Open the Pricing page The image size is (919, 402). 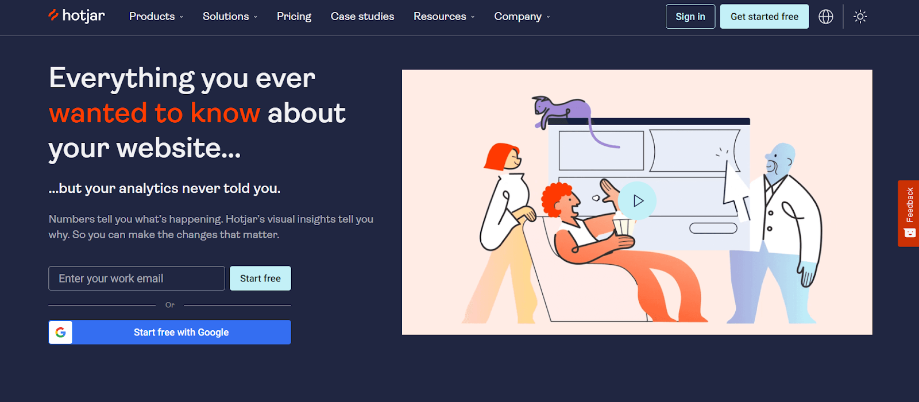(294, 17)
